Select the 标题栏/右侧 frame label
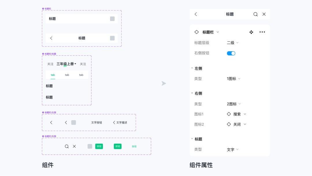Viewport: 312px width, 176px height. click(x=49, y=136)
